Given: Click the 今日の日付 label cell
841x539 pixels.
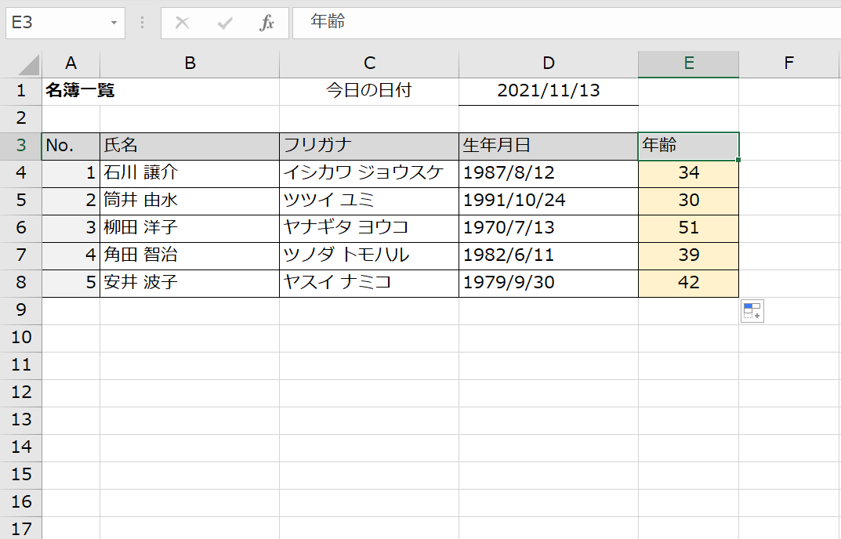Looking at the screenshot, I should pyautogui.click(x=369, y=91).
